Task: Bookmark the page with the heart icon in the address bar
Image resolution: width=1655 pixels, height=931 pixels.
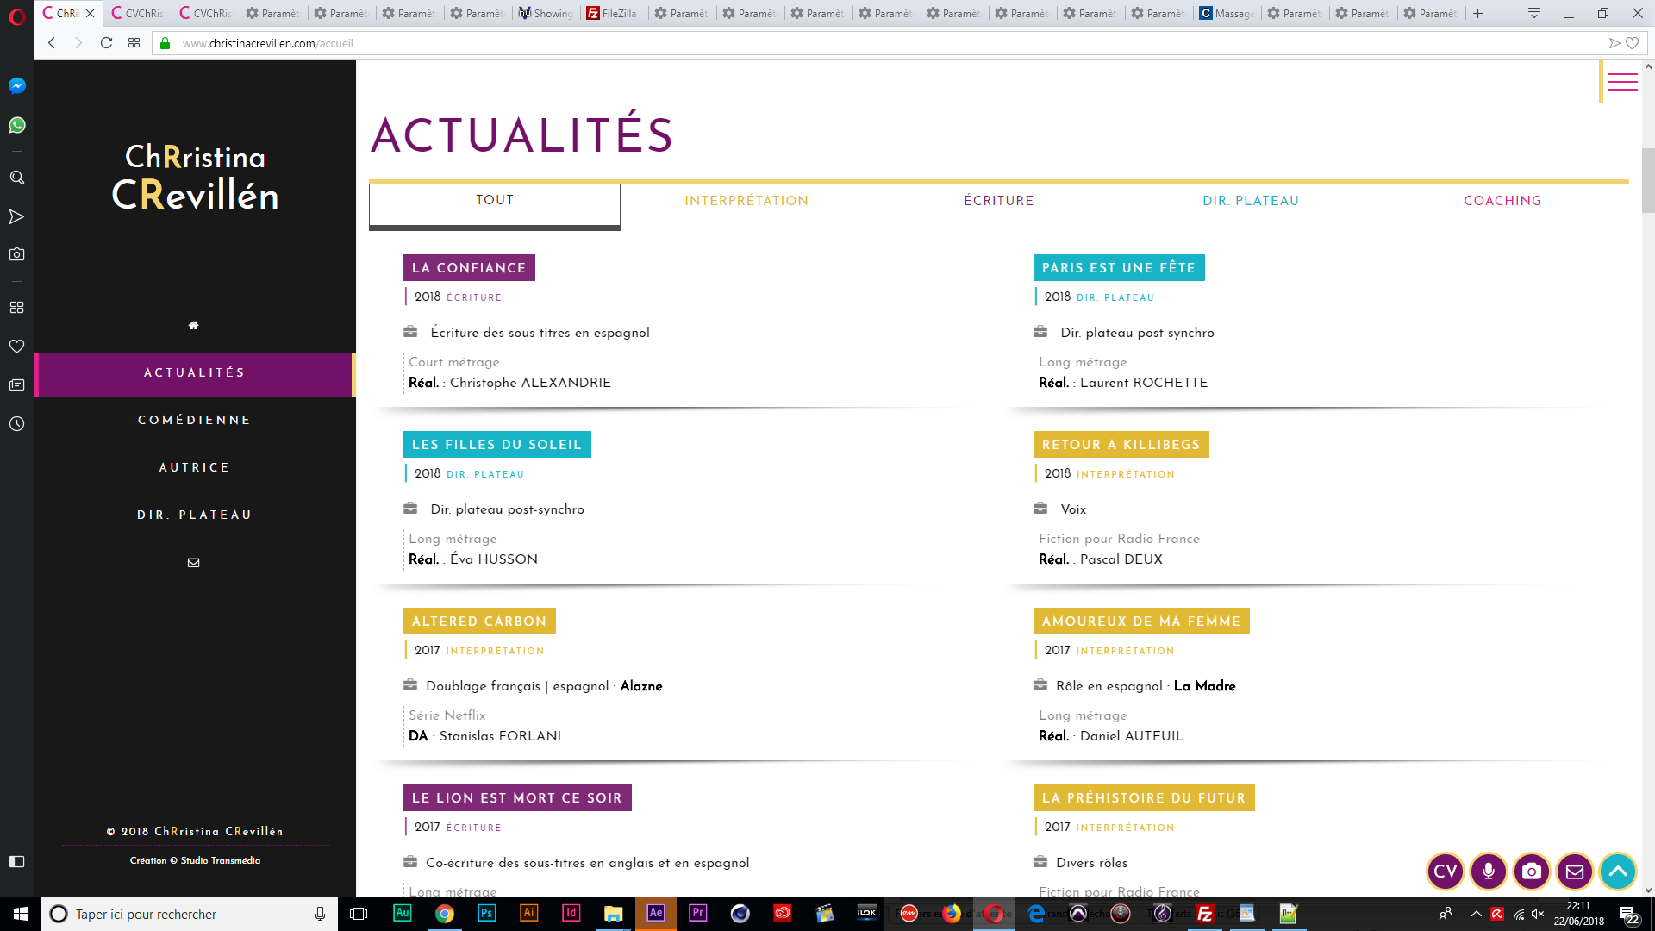Action: click(1633, 43)
